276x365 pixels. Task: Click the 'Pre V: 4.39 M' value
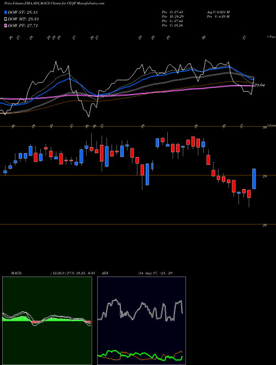coord(218,17)
